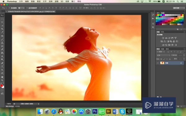Select the Hand tool
Image resolution: width=186 pixels, height=116 pixels.
pos(2,77)
